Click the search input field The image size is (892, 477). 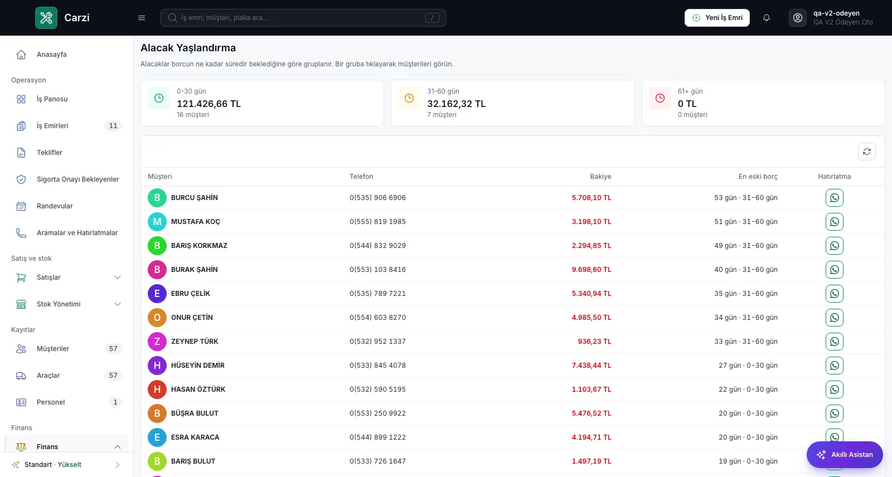click(x=303, y=18)
